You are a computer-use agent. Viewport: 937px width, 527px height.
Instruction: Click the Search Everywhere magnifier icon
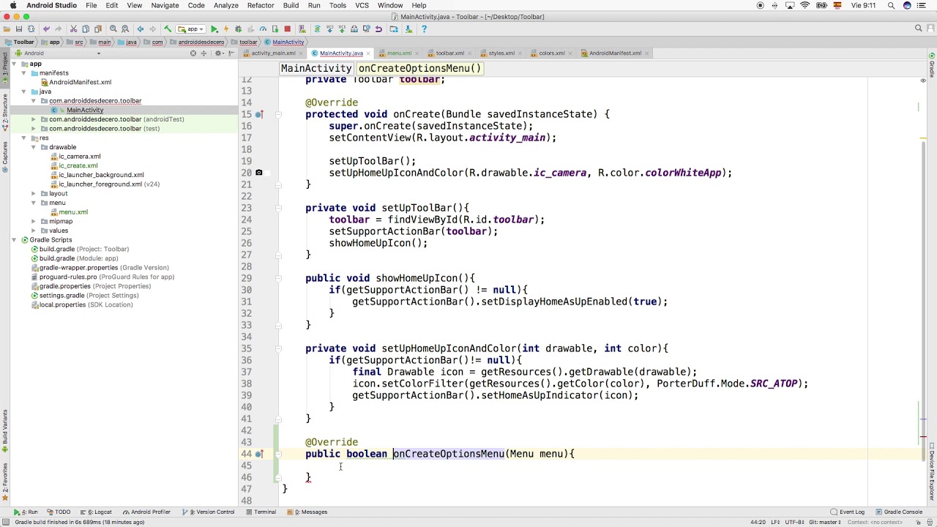pyautogui.click(x=918, y=29)
